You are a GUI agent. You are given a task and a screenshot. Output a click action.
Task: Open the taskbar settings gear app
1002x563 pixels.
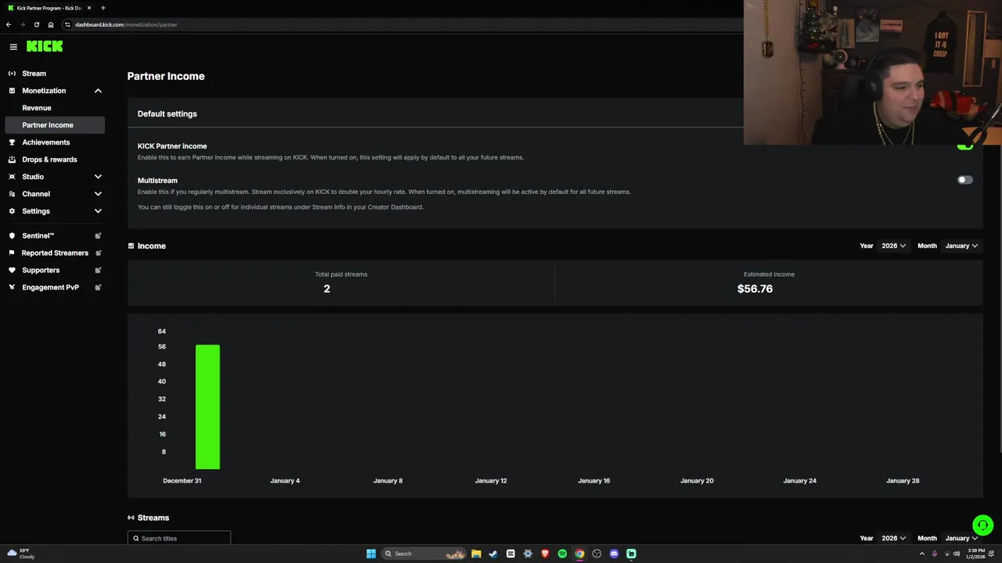528,554
